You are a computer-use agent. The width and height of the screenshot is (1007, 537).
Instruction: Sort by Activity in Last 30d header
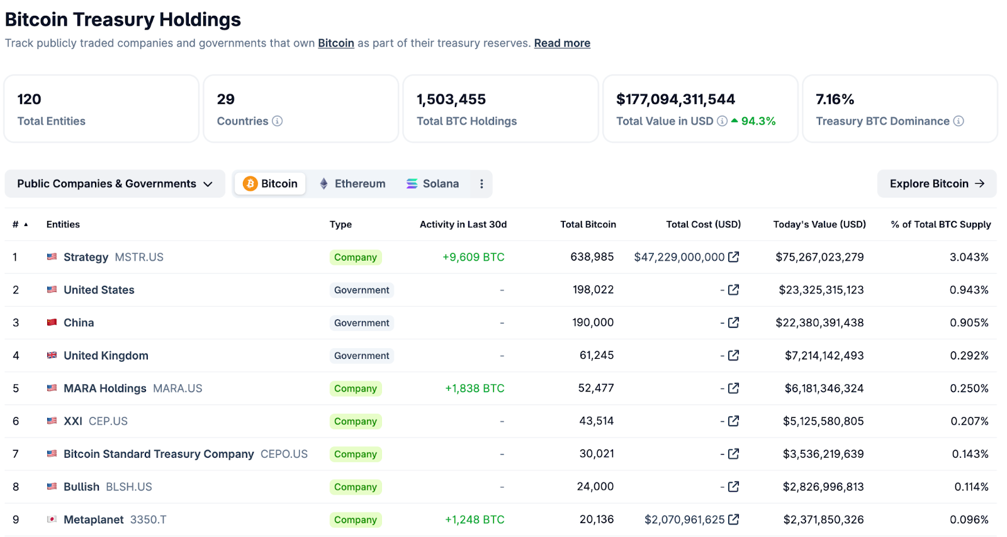point(463,225)
